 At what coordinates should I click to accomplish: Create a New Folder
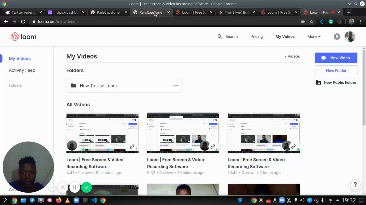pos(336,71)
